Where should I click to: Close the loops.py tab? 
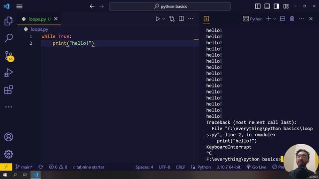56,19
